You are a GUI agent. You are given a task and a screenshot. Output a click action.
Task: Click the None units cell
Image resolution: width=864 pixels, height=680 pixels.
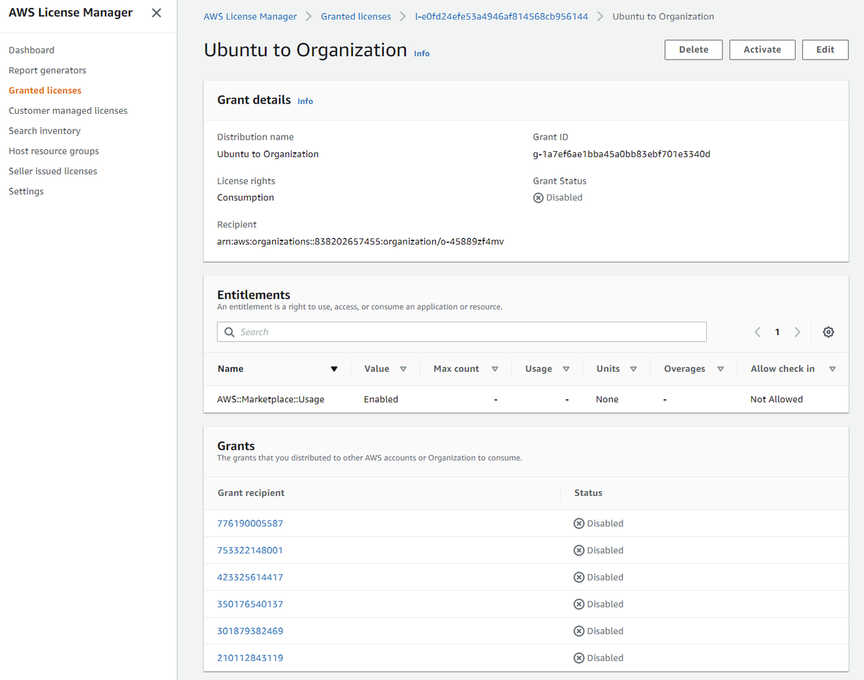(x=607, y=400)
